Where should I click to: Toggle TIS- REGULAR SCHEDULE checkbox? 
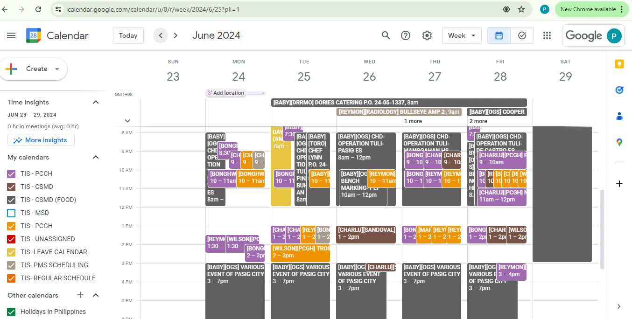click(x=12, y=278)
